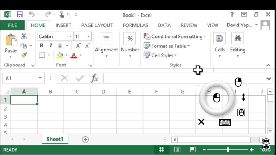Cut selection with scissors icon
276x155 pixels.
[24, 36]
